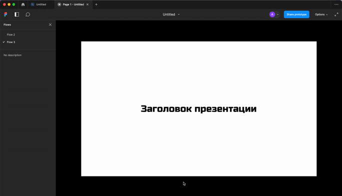The image size is (342, 196).
Task: Select the checked Flow 3 entry
Action: (11, 42)
